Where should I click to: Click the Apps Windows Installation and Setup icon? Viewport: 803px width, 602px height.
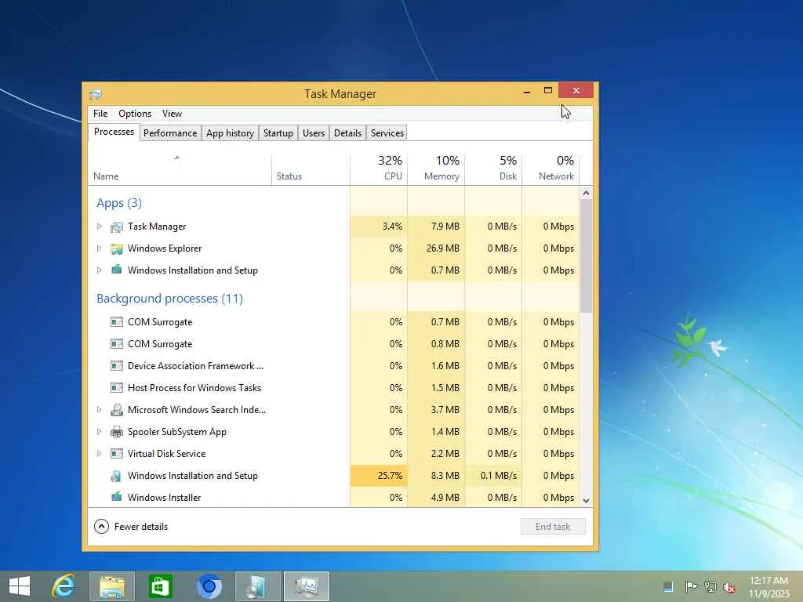(117, 270)
